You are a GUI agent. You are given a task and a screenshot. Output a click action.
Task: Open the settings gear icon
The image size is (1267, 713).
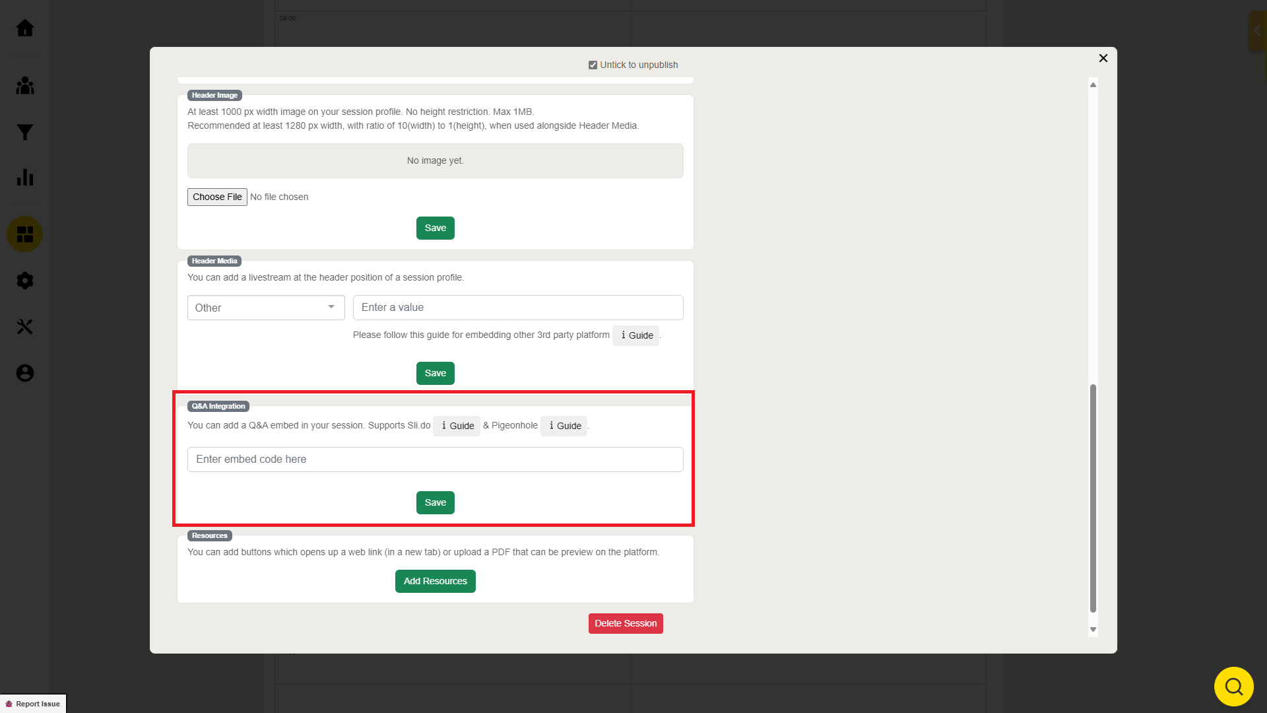coord(25,281)
